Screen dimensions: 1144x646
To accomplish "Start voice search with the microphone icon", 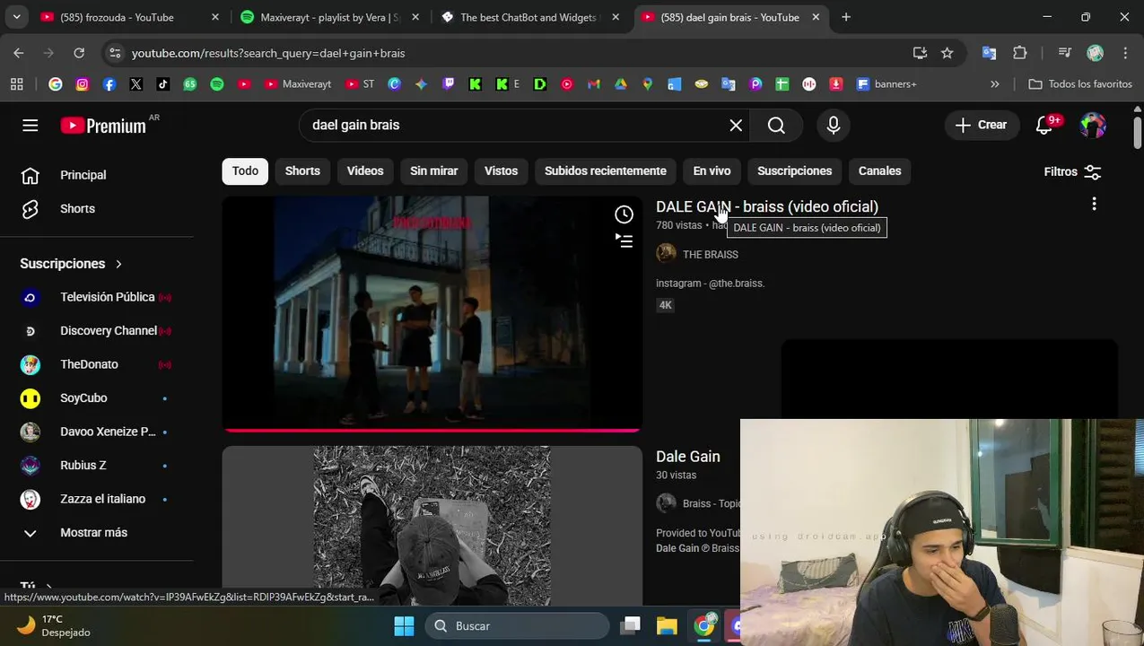I will coord(834,126).
